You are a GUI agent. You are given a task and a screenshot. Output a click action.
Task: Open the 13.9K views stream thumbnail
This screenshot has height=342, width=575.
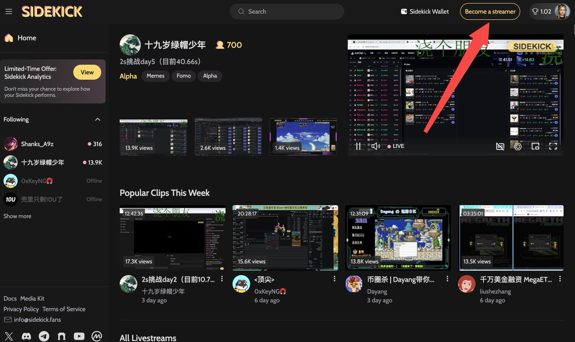point(154,137)
